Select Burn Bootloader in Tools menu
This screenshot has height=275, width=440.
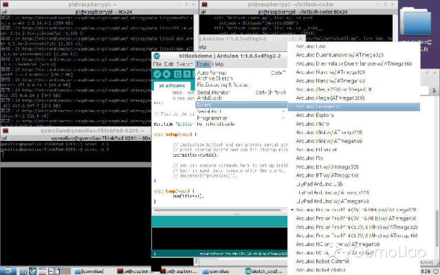(241, 124)
